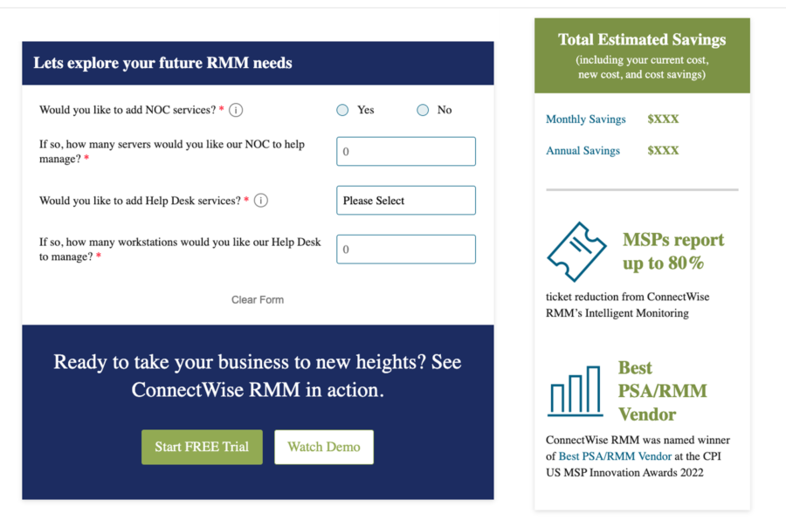The width and height of the screenshot is (786, 527).
Task: Click the Annual Savings $XXX value
Action: (x=663, y=151)
